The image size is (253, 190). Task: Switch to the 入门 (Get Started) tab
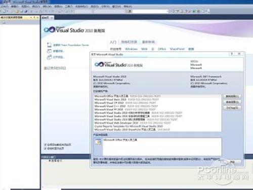113,42
